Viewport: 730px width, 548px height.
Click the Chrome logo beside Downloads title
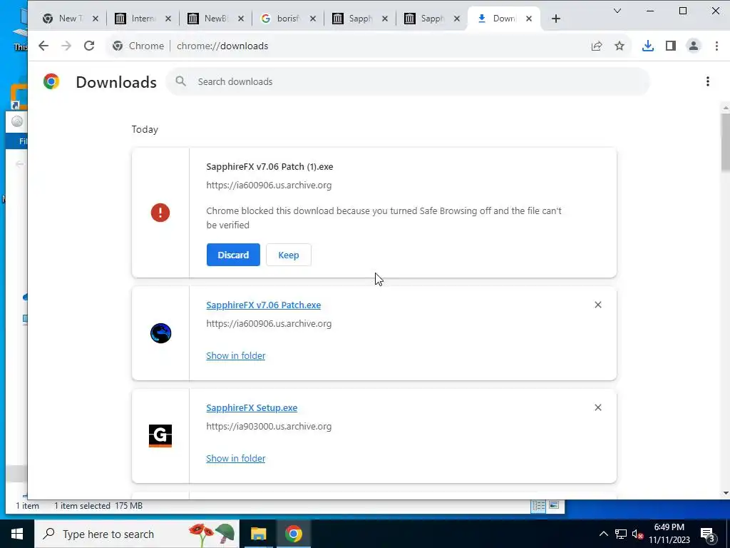tap(51, 81)
